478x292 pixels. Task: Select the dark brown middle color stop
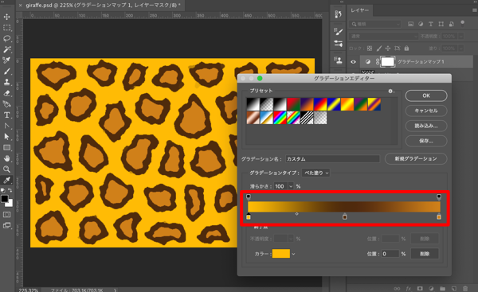[x=345, y=216]
